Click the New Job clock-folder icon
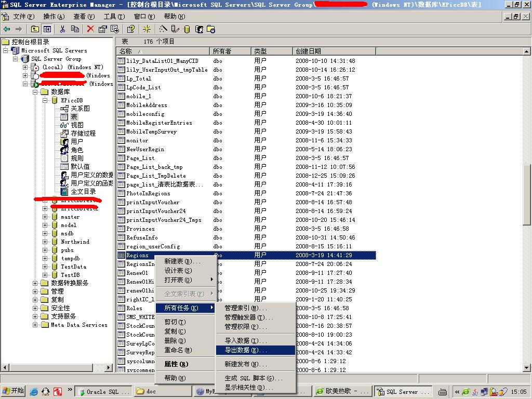 point(211,30)
